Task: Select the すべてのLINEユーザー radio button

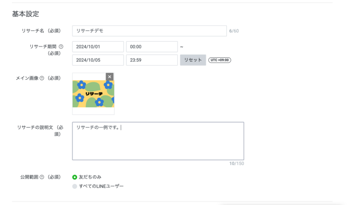Action: tap(74, 186)
